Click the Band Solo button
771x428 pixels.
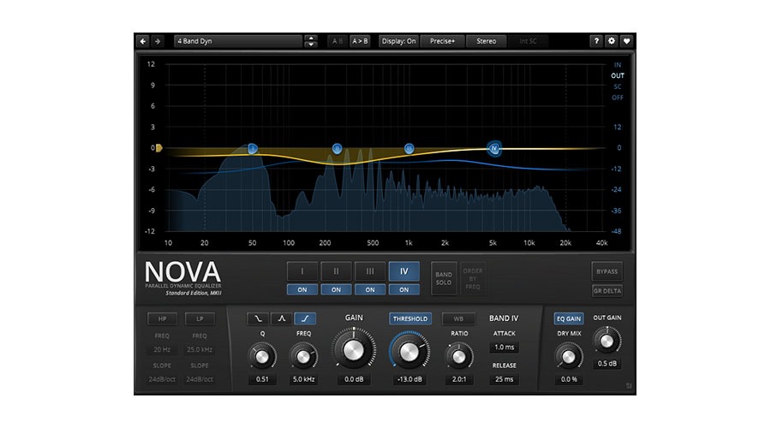pos(444,278)
